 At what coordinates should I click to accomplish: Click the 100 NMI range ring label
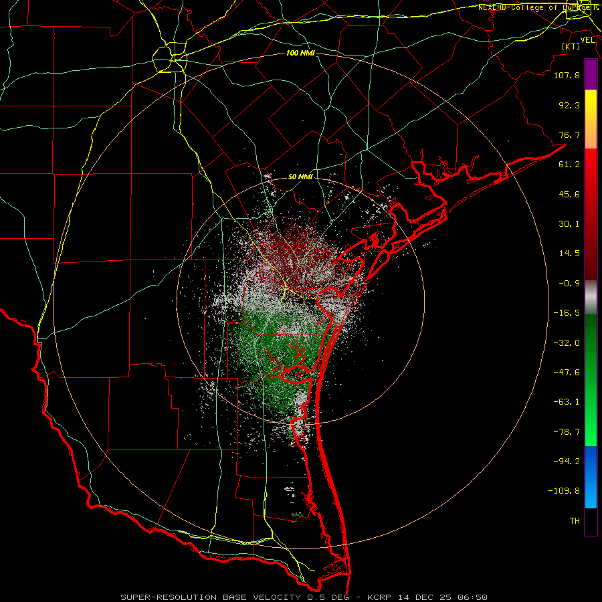tap(300, 53)
